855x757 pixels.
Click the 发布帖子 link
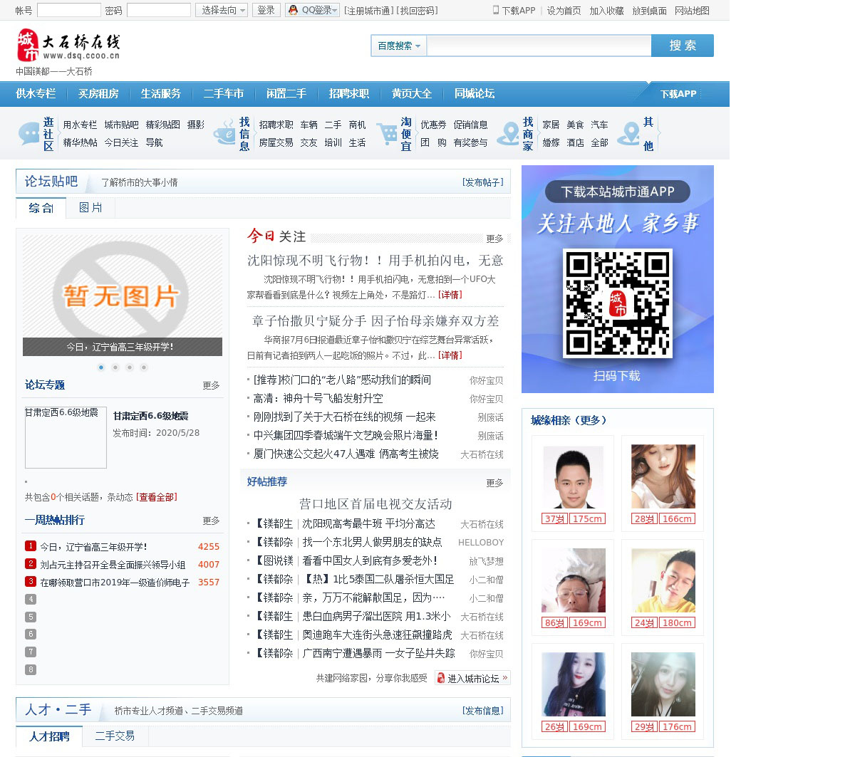[483, 182]
